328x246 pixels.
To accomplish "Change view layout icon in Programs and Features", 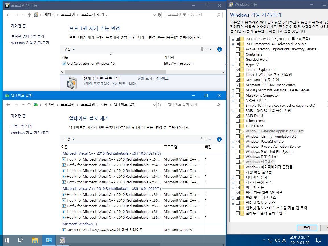I will (204, 49).
